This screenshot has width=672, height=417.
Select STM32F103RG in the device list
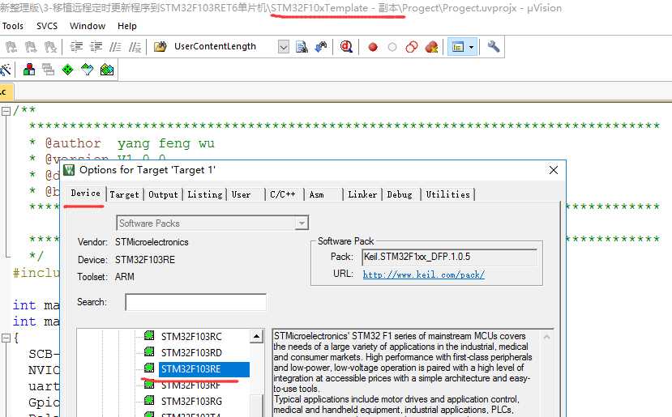[191, 401]
